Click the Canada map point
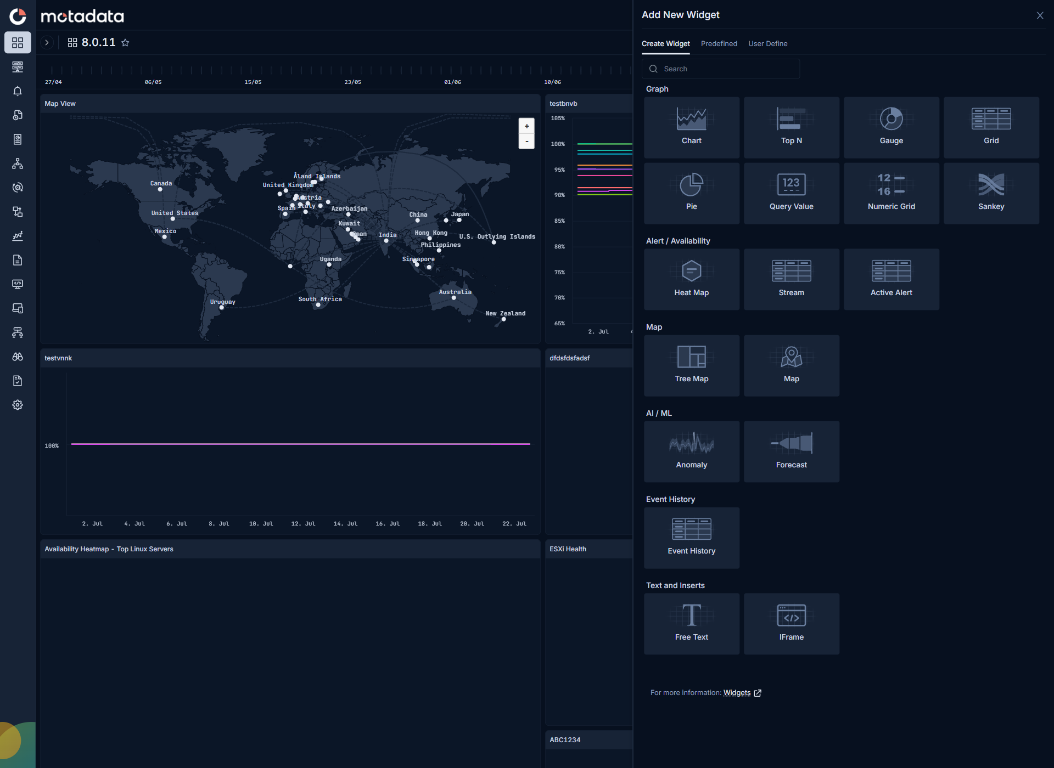This screenshot has height=768, width=1054. (x=160, y=189)
